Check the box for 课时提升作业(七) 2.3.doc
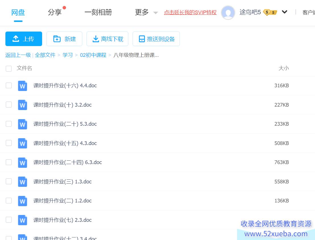 coord(9,220)
